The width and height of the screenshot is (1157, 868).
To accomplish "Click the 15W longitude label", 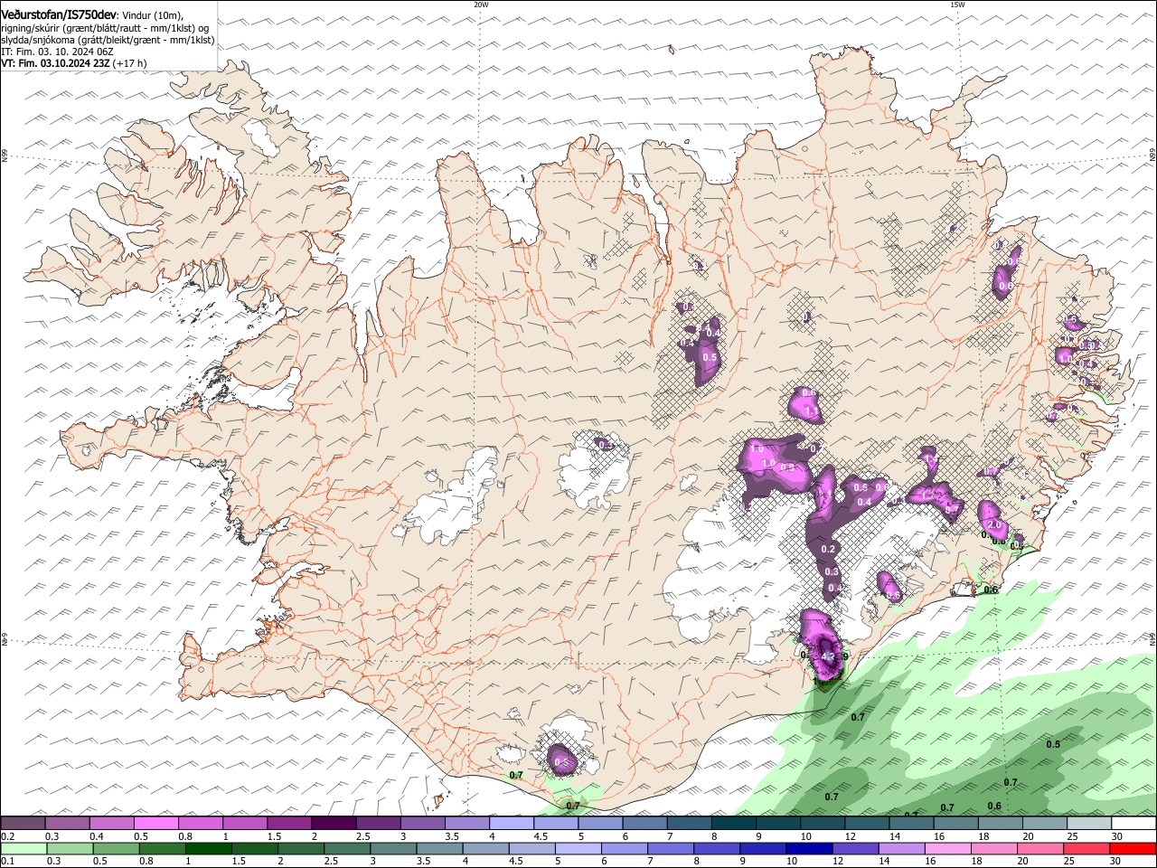I will point(957,5).
